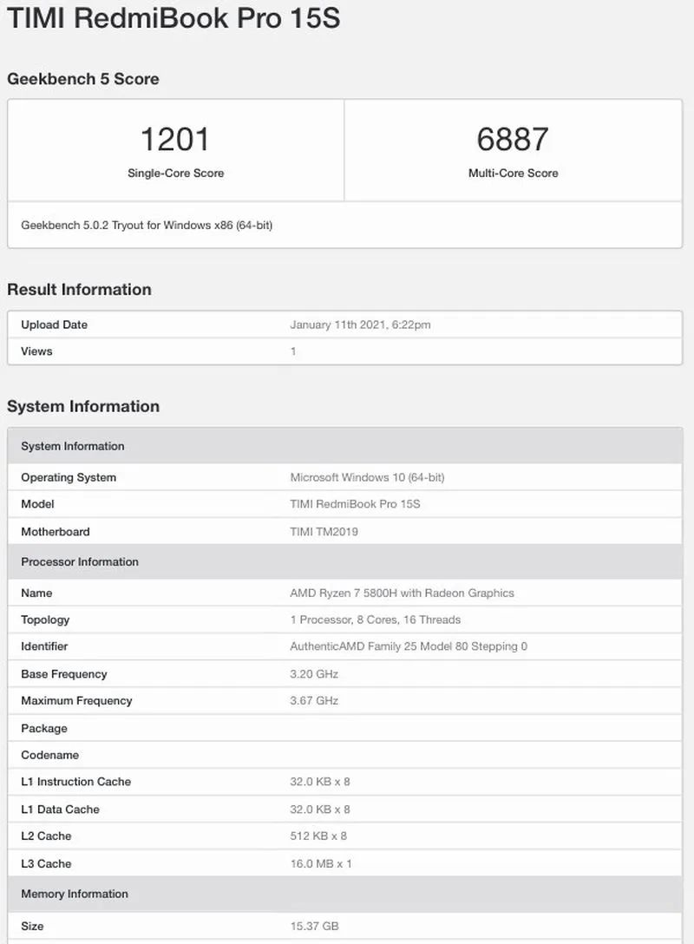Image resolution: width=694 pixels, height=944 pixels.
Task: Select the "L3 Cache" row label
Action: tap(46, 863)
